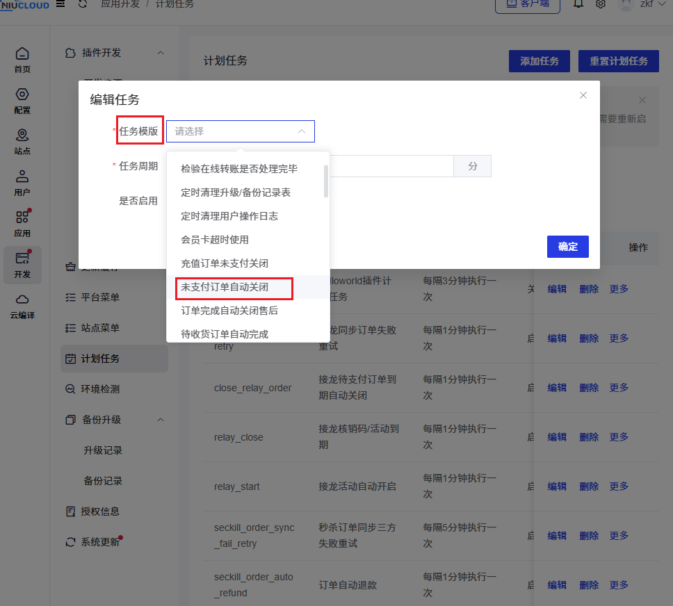673x606 pixels.
Task: Click 编辑 link for the relay_start task
Action: pyautogui.click(x=557, y=486)
